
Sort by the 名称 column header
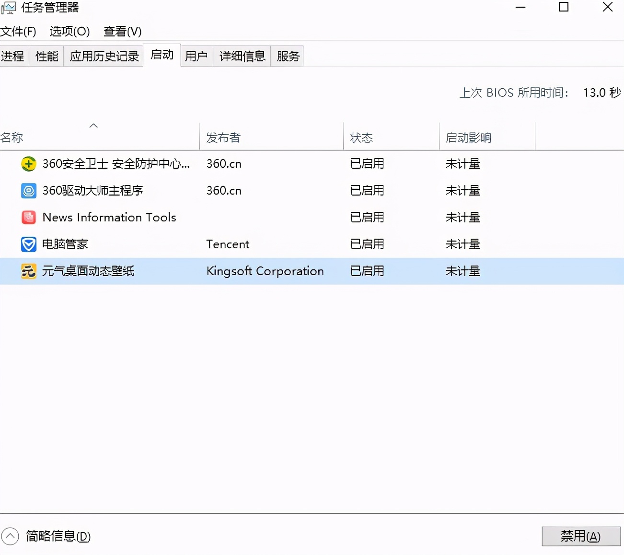[x=100, y=137]
